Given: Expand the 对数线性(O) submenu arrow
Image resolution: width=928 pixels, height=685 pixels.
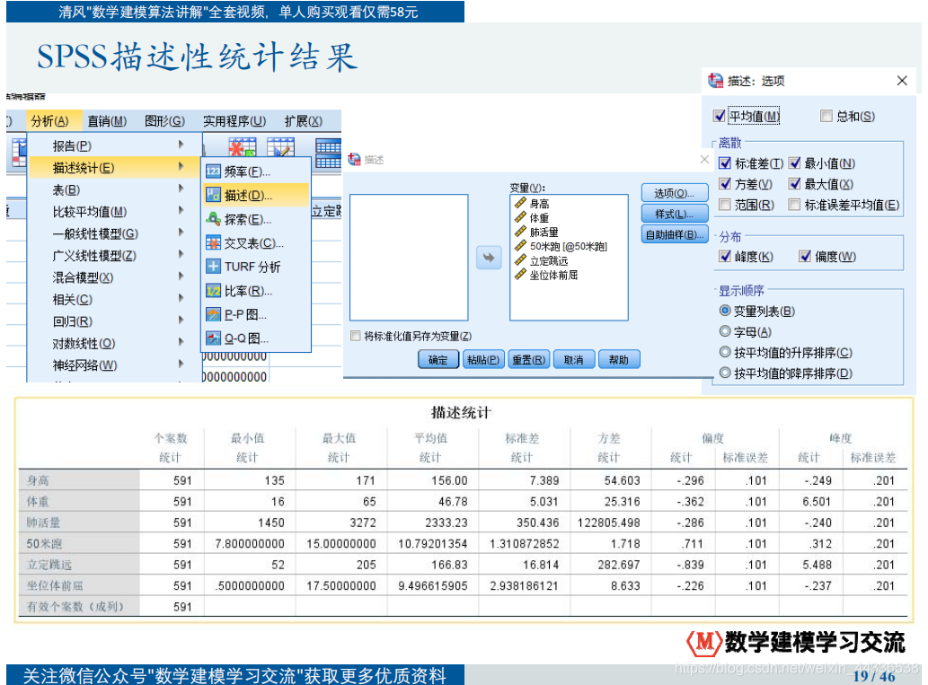Looking at the screenshot, I should 181,342.
